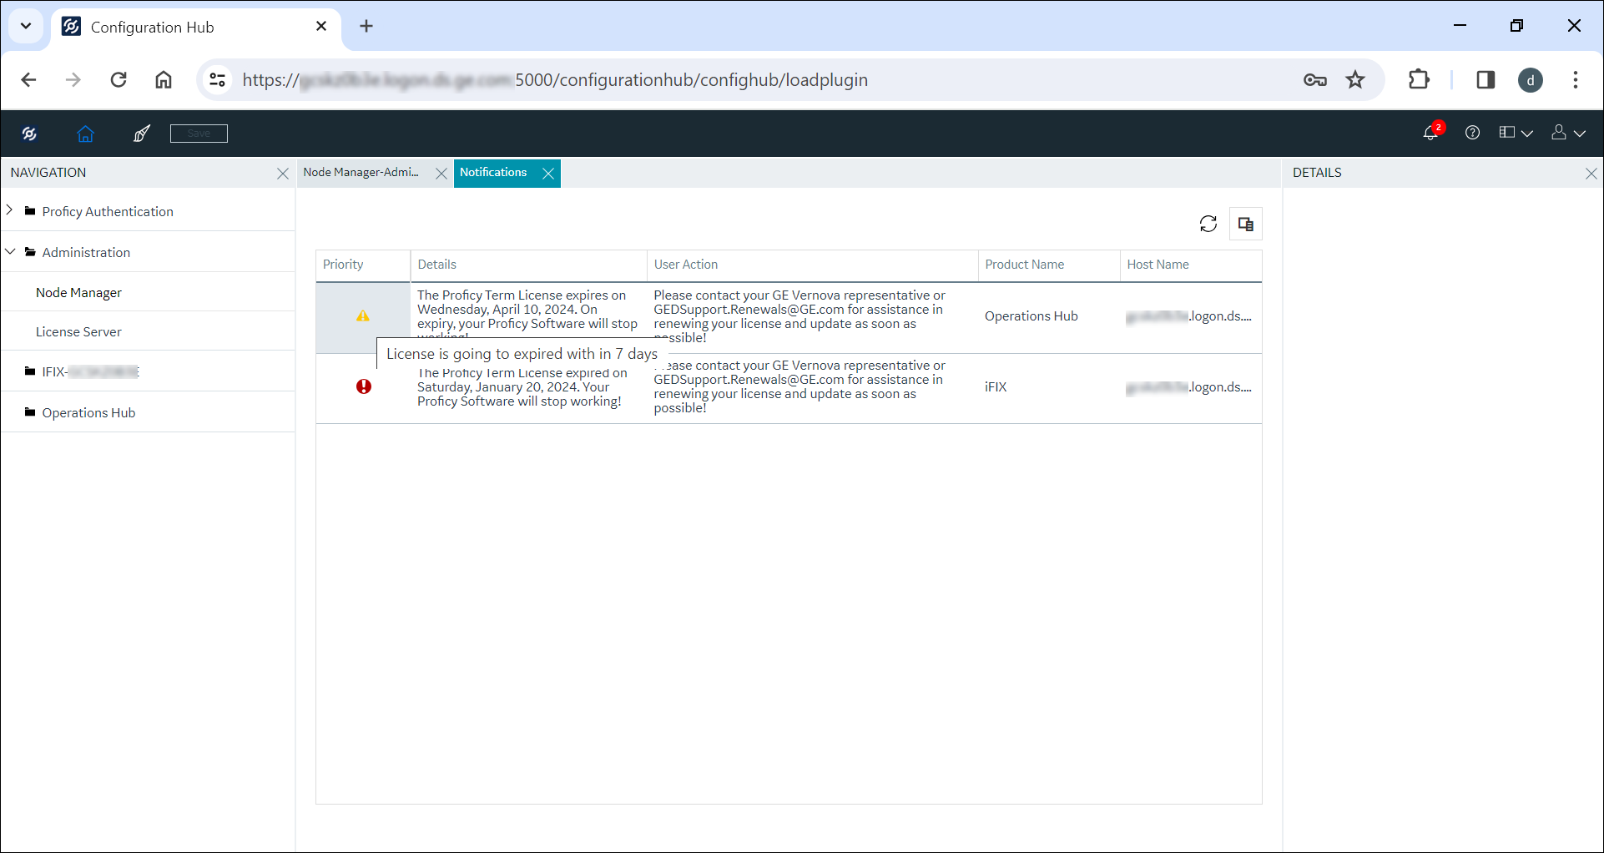The image size is (1604, 853).
Task: Click the Operations Hub row host name
Action: coord(1188,316)
